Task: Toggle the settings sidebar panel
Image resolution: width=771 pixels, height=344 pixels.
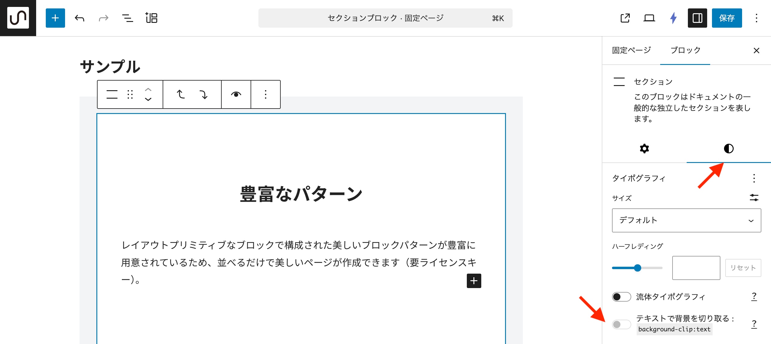Action: (x=697, y=18)
